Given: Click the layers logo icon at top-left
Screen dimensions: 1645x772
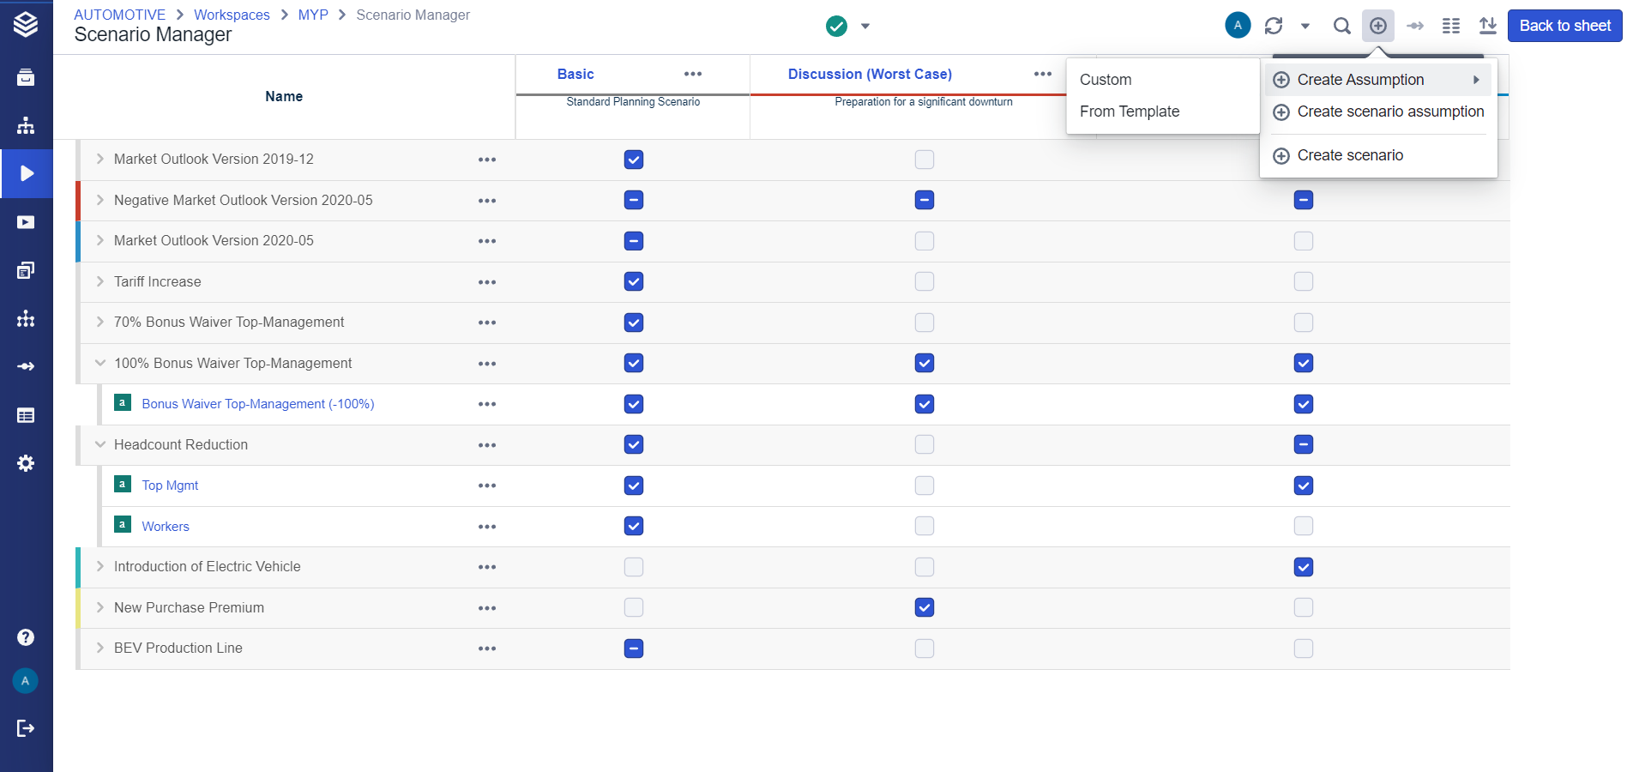Looking at the screenshot, I should [x=26, y=25].
